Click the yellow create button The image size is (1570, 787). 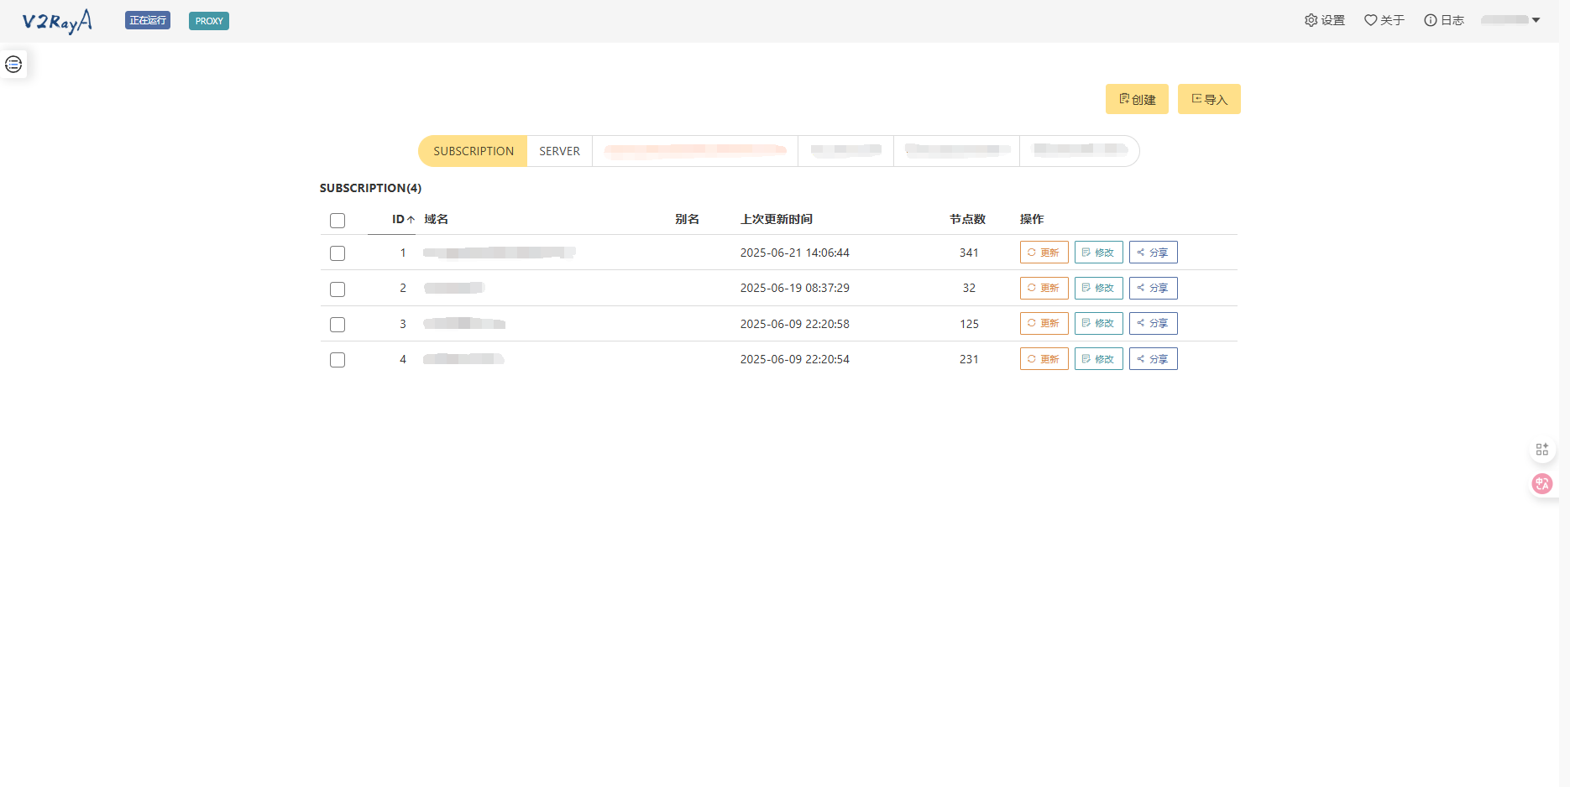[x=1137, y=100]
